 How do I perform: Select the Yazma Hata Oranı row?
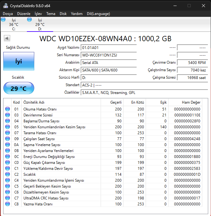[103, 204]
